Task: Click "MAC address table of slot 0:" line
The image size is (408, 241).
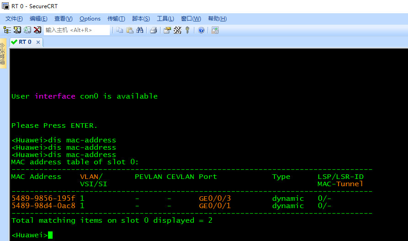Action: 75,162
